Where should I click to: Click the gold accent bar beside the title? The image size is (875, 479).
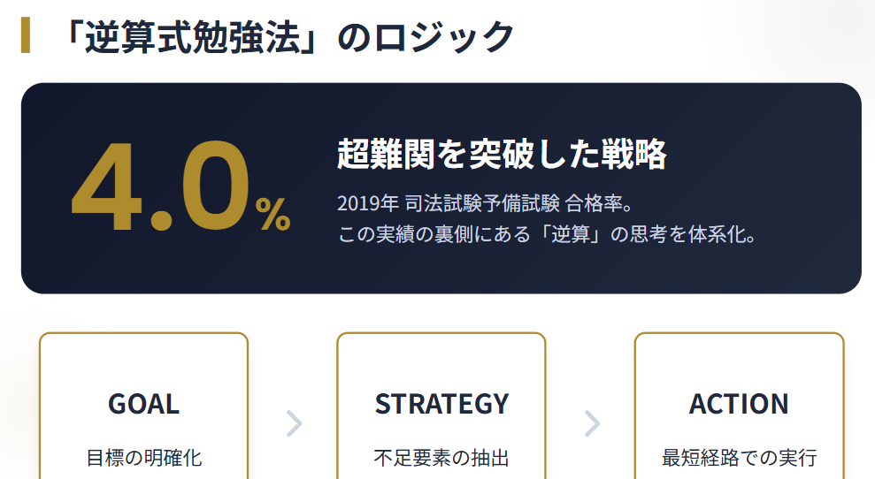point(26,35)
